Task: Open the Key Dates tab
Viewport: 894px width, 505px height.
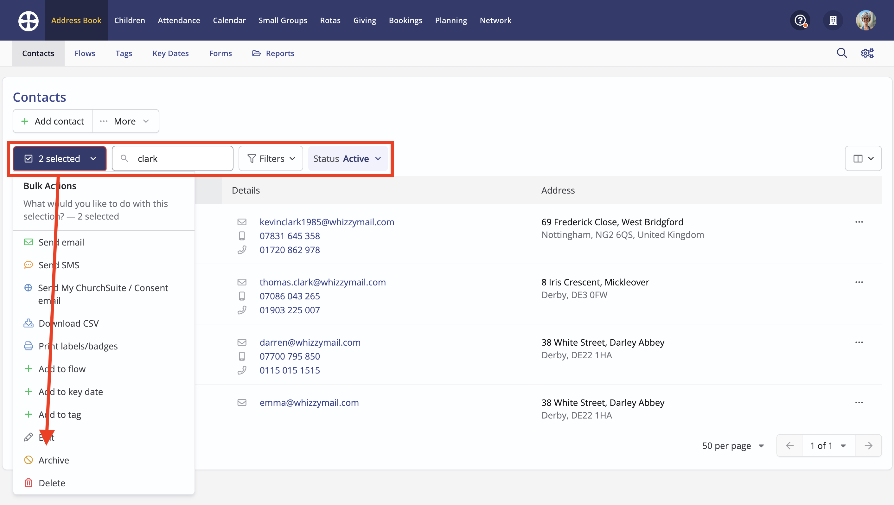Action: tap(170, 54)
